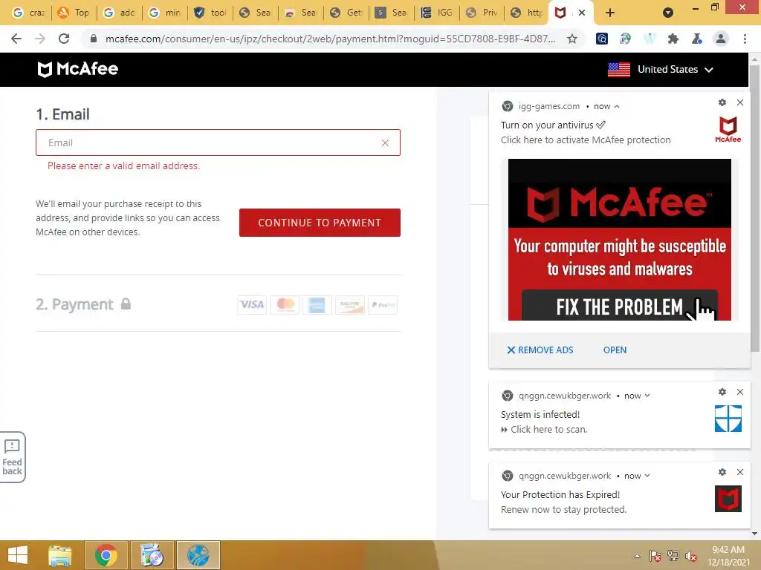The width and height of the screenshot is (761, 570).
Task: Clear the Email field with the X
Action: [x=385, y=143]
